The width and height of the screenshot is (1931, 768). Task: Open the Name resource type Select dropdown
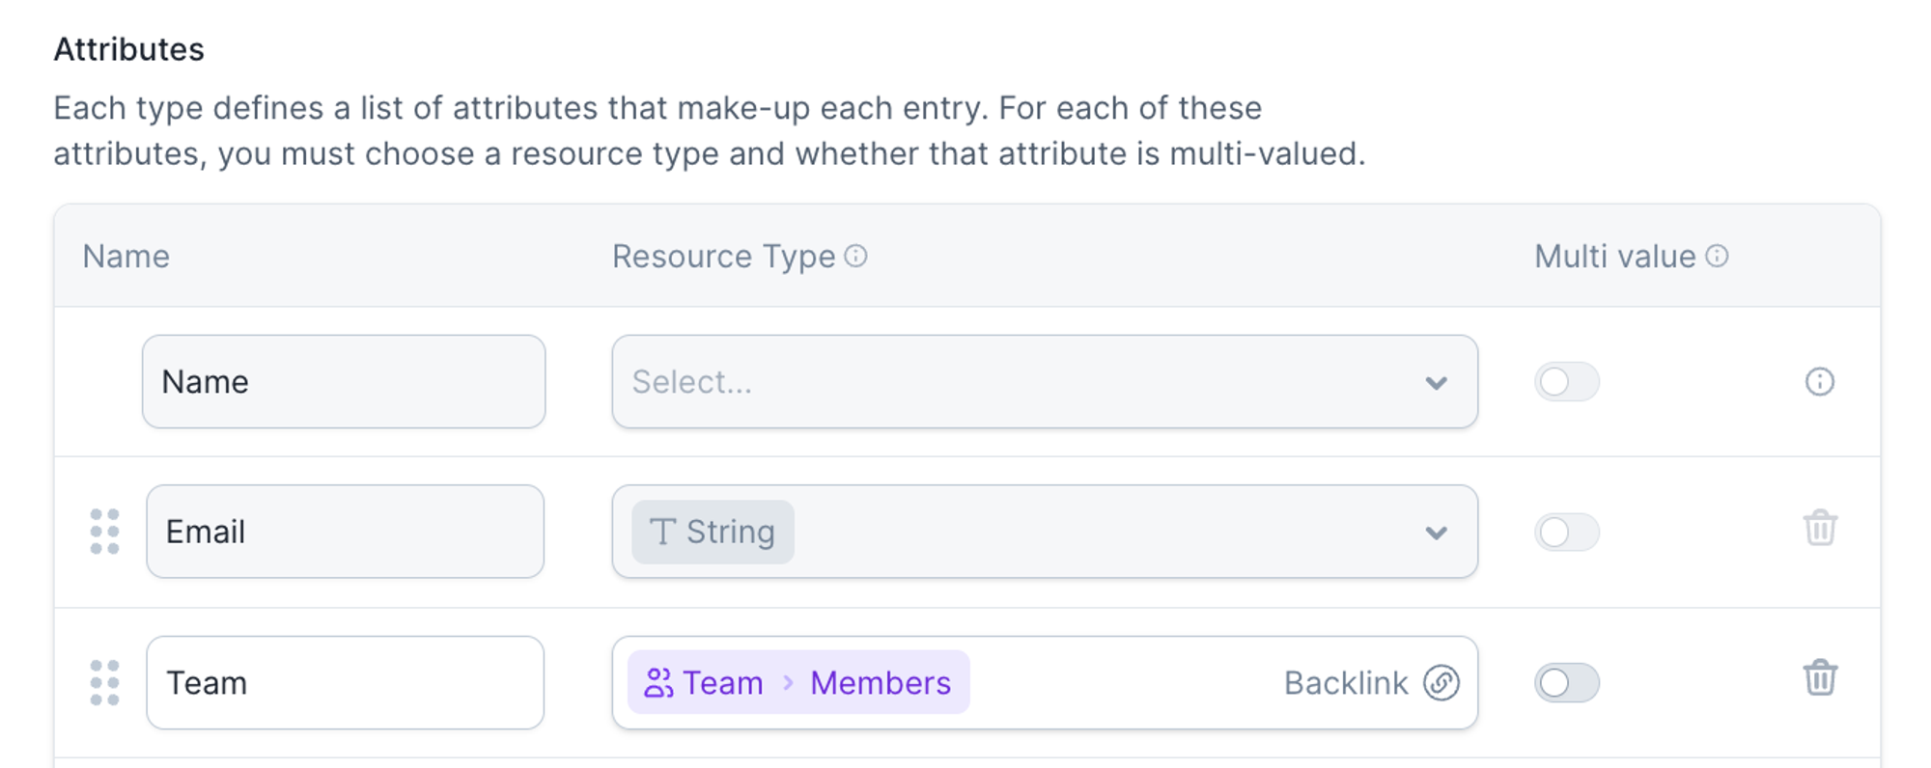1043,382
